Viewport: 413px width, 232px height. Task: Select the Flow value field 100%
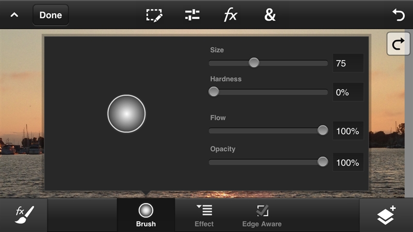pos(348,131)
